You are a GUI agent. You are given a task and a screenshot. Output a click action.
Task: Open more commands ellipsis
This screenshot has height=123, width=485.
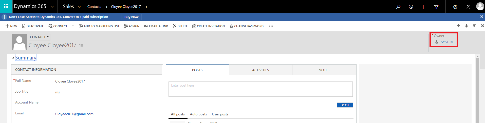tap(271, 26)
